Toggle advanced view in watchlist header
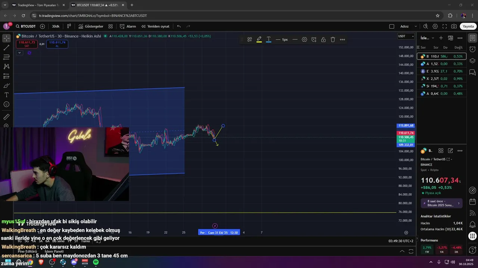 coord(450,38)
